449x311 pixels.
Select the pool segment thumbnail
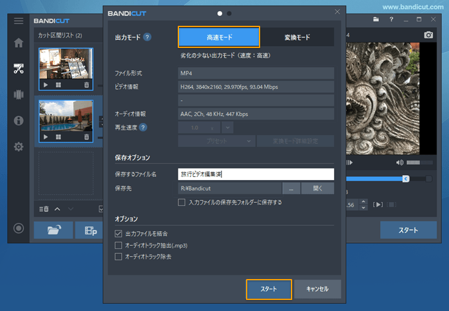(66, 116)
